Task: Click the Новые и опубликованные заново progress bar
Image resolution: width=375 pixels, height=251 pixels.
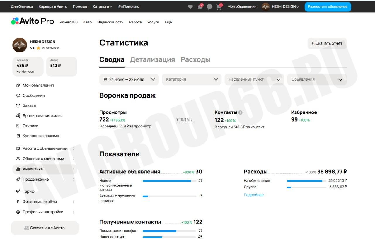Action: tap(169, 181)
